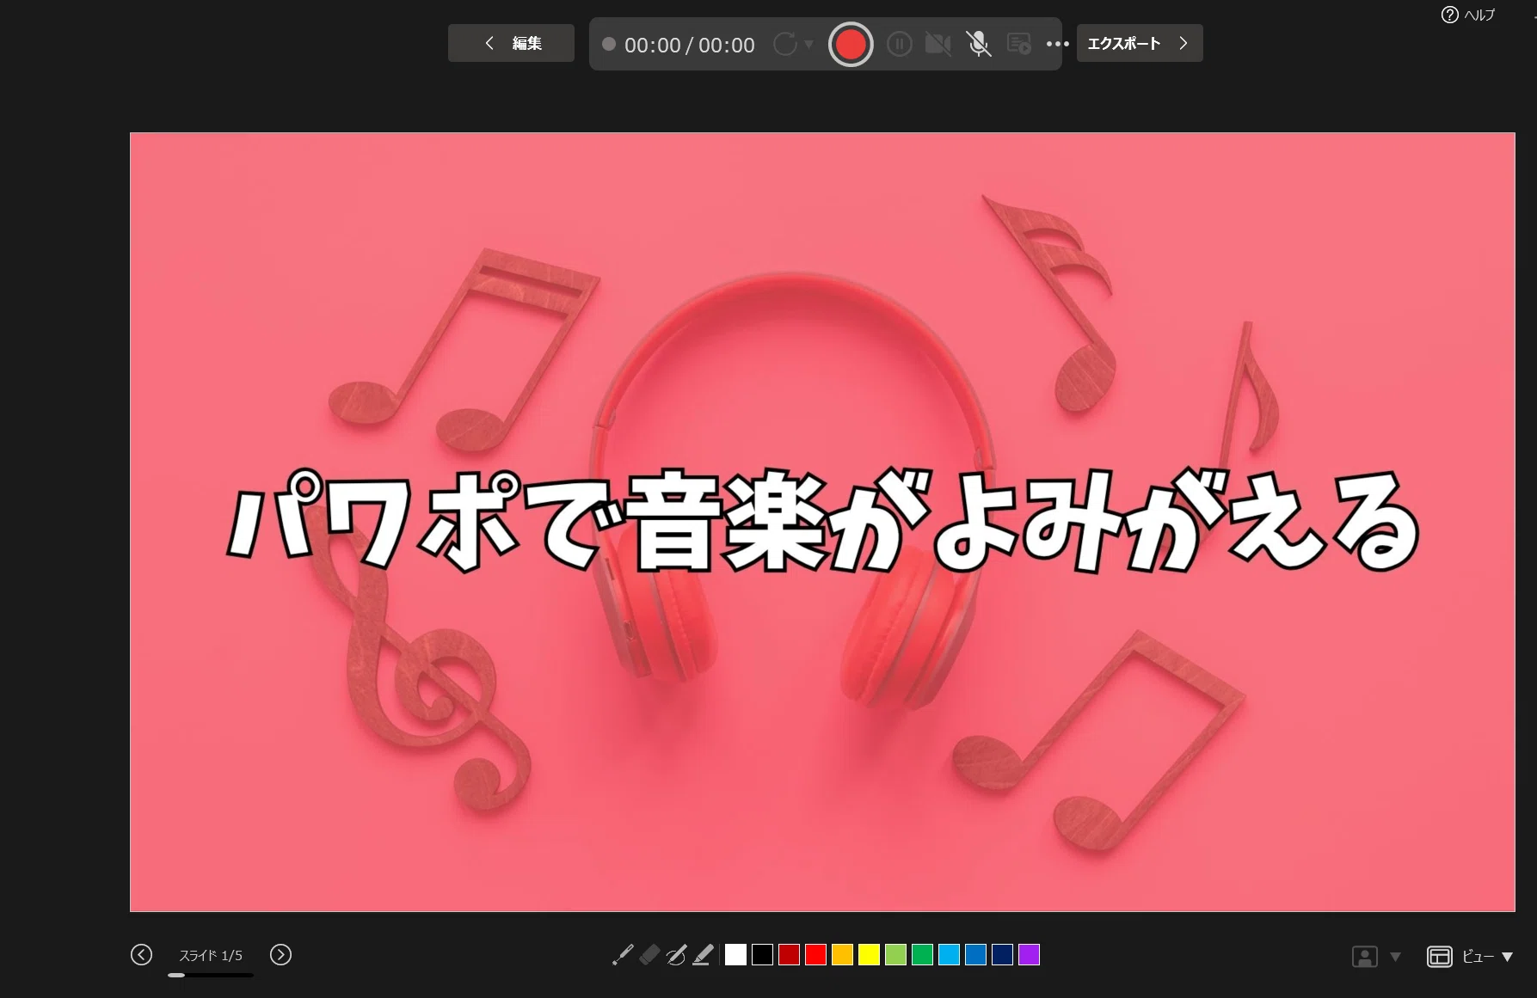Click the エクスポート button
Viewport: 1537px width, 998px height.
click(x=1140, y=43)
